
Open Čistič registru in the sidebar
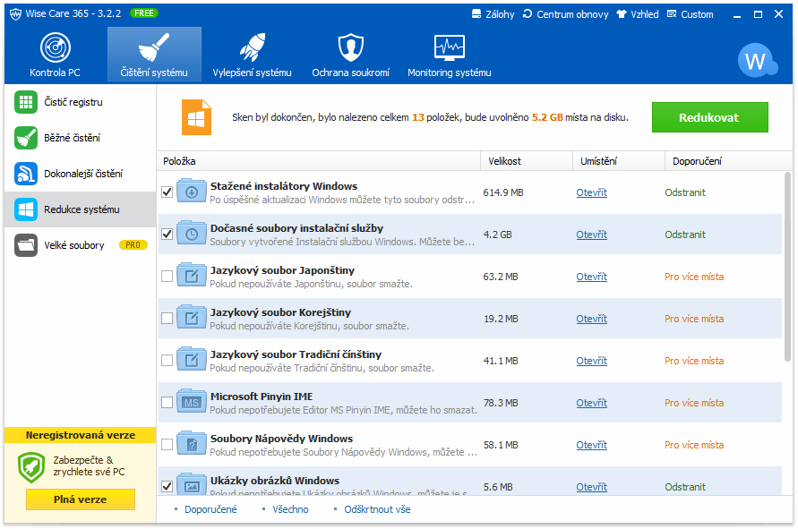80,102
